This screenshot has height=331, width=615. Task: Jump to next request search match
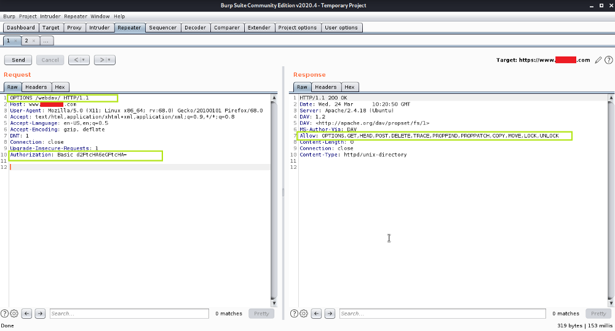(x=40, y=313)
